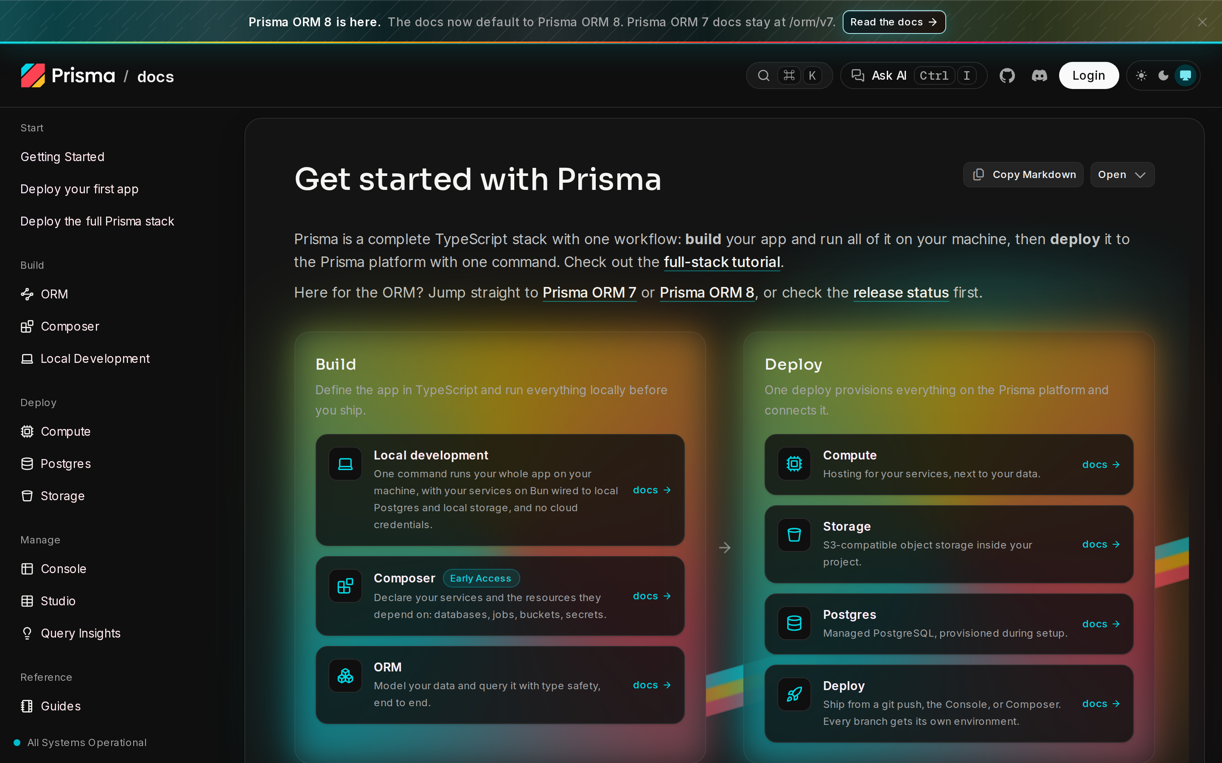The height and width of the screenshot is (763, 1222).
Task: Click the Compute chip icon in sidebar
Action: 27,432
